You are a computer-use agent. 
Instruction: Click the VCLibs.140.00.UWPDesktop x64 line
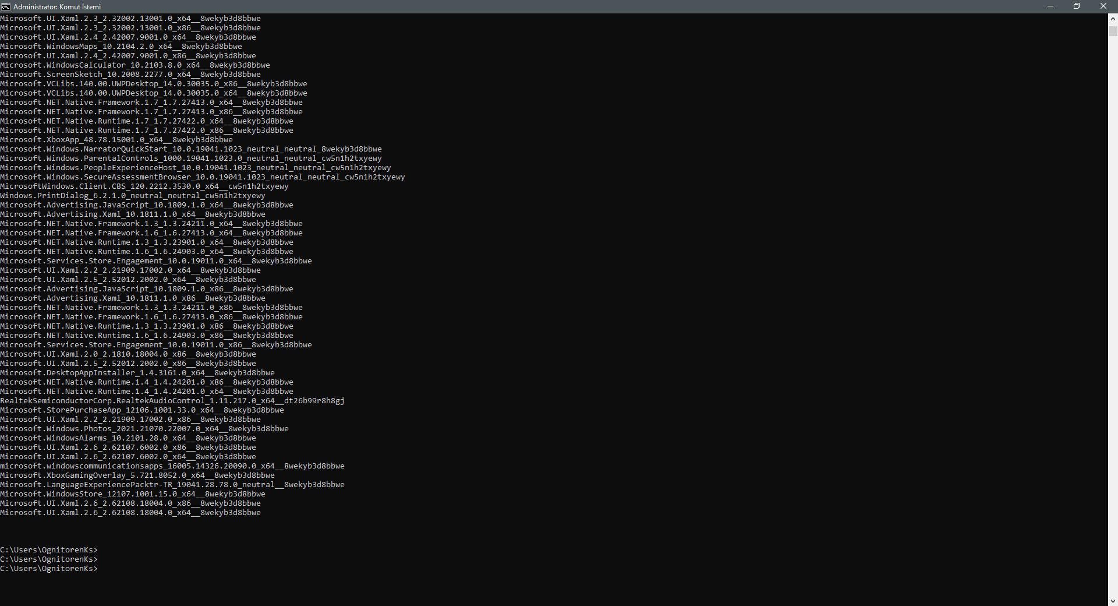pos(154,93)
